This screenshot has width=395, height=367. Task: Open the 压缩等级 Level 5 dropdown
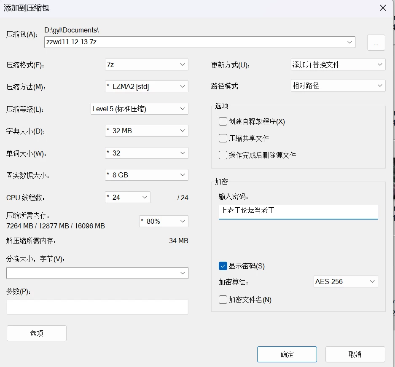(x=139, y=109)
